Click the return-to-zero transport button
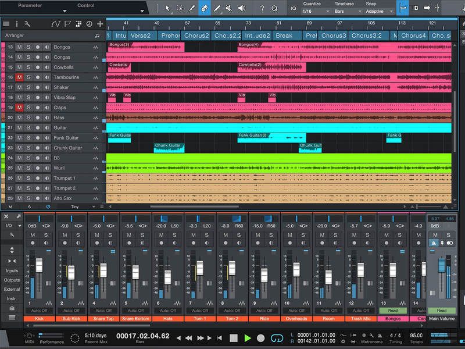 click(x=219, y=338)
